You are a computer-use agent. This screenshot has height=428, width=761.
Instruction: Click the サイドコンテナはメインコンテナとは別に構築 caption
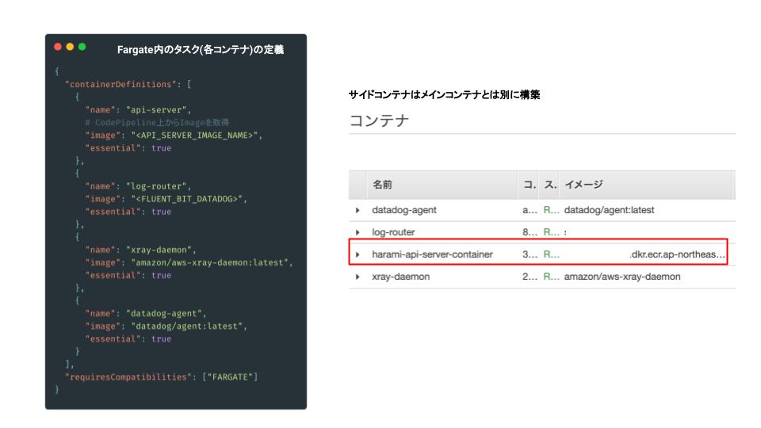pos(444,94)
